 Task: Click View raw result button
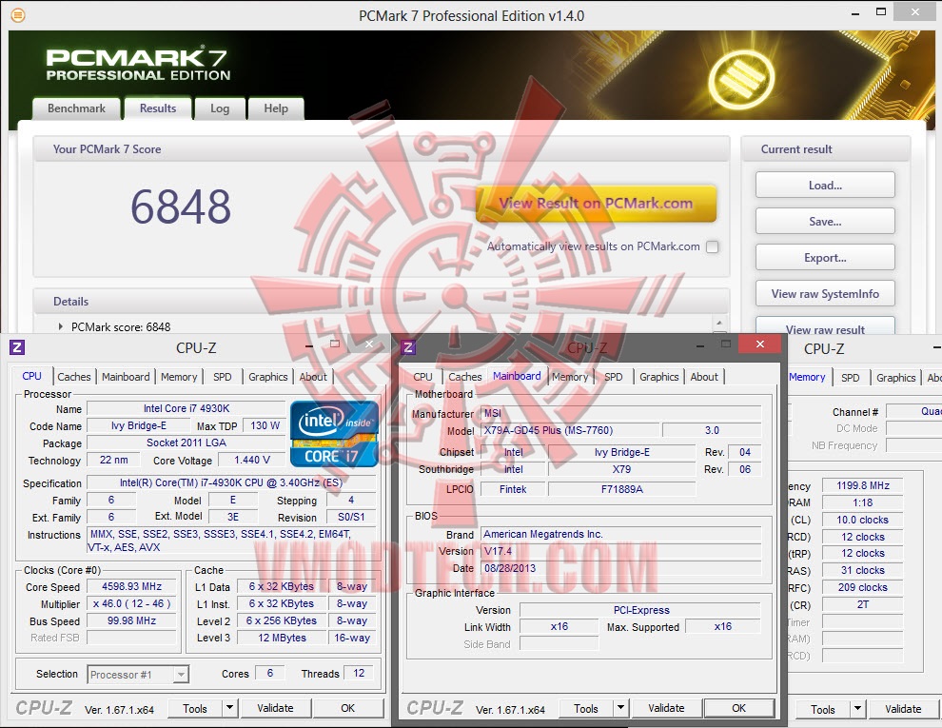825,326
